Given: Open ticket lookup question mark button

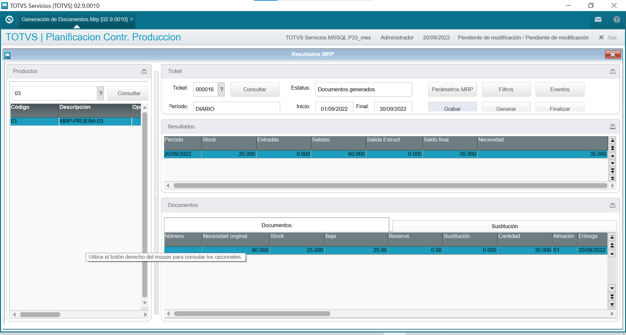Looking at the screenshot, I should tap(222, 89).
